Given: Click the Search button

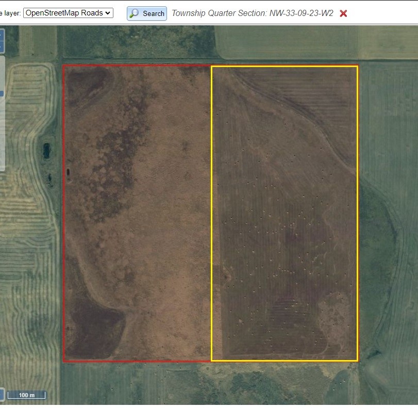Looking at the screenshot, I should coord(147,13).
